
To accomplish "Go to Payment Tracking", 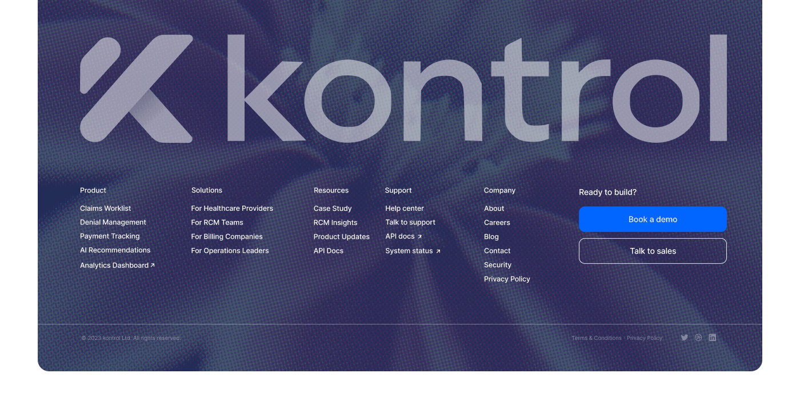I will click(x=110, y=236).
